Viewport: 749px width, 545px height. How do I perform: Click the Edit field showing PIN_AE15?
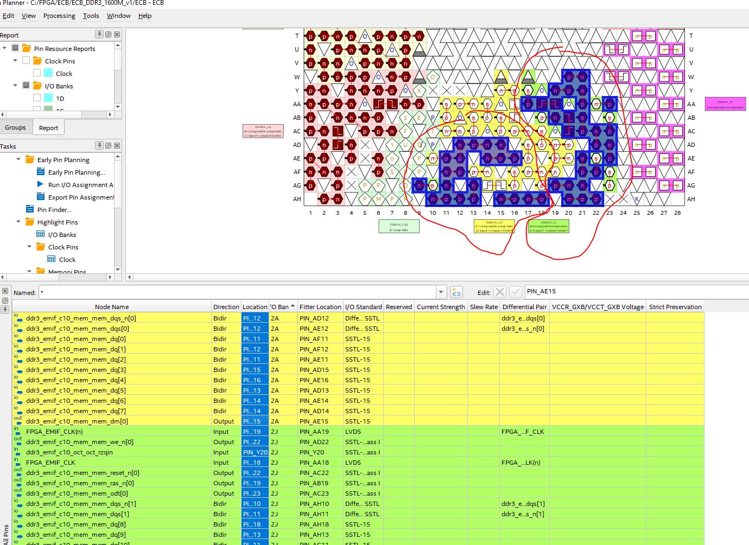[x=636, y=292]
